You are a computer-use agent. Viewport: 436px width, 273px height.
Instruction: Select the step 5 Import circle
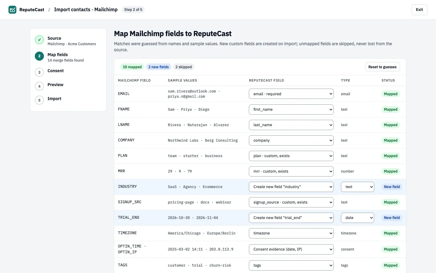(x=39, y=100)
